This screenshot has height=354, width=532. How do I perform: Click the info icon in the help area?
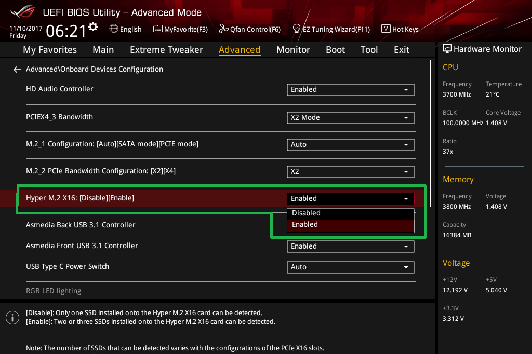pyautogui.click(x=12, y=318)
